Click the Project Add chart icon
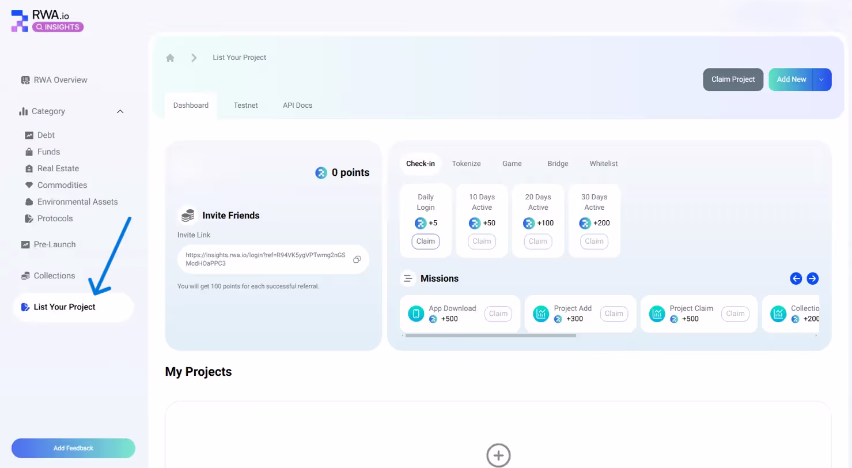Viewport: 852px width, 468px height. pyautogui.click(x=541, y=314)
